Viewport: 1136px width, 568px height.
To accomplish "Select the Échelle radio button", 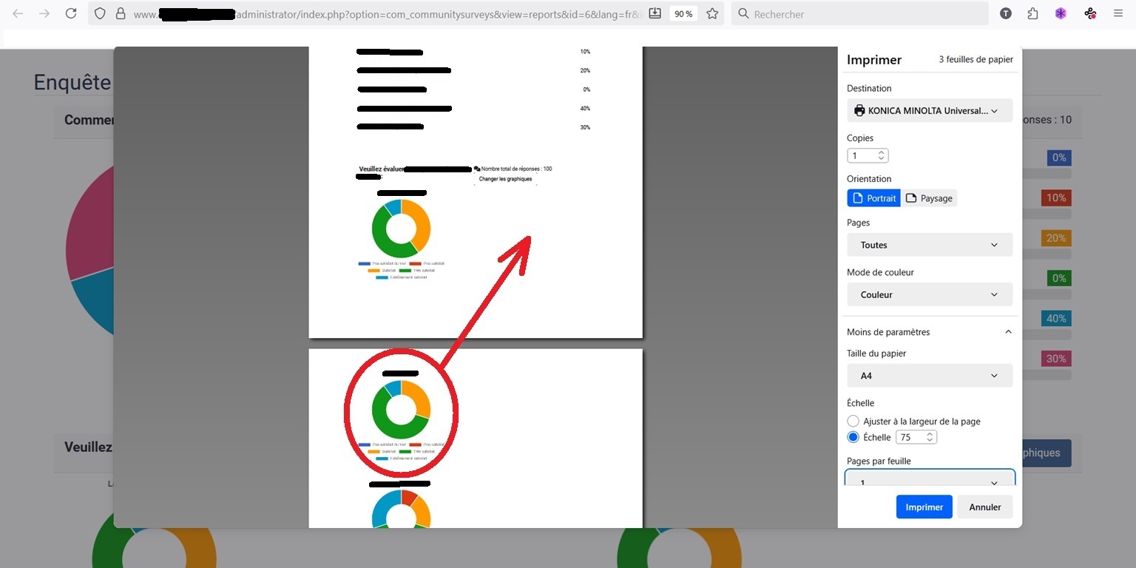I will (853, 437).
